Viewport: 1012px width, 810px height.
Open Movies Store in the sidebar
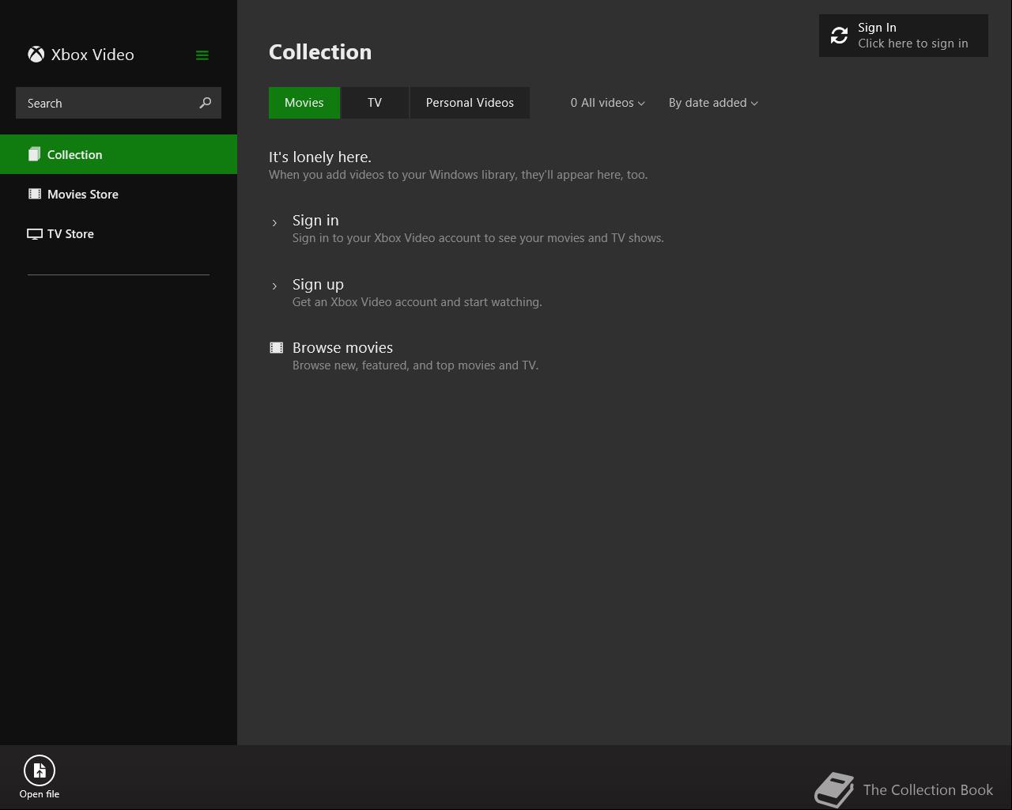[119, 194]
